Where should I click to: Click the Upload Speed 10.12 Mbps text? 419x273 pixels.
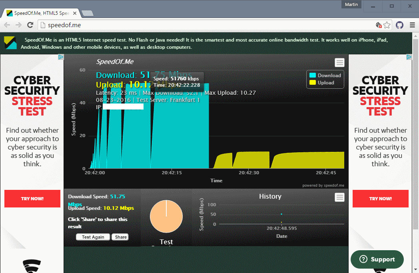click(101, 208)
